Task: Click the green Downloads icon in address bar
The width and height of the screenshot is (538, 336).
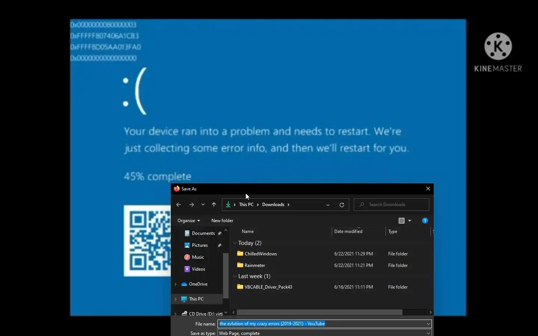Action: [228, 205]
